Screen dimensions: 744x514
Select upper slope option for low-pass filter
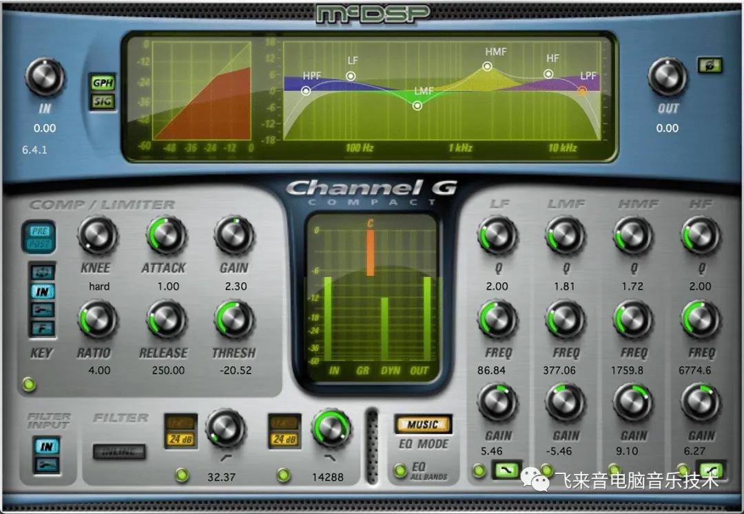(x=285, y=422)
